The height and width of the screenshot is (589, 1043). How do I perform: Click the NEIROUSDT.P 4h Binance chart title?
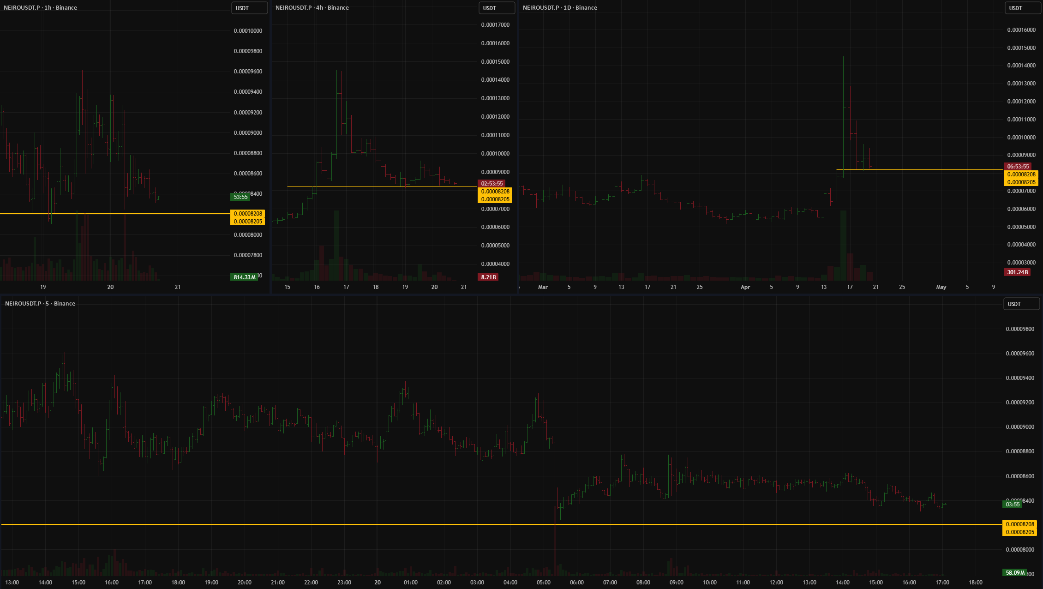click(312, 8)
